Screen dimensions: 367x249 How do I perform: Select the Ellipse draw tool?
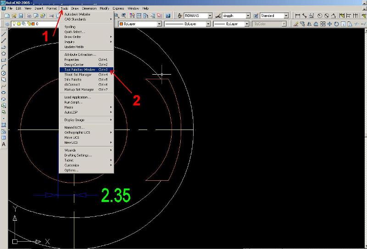point(4,92)
